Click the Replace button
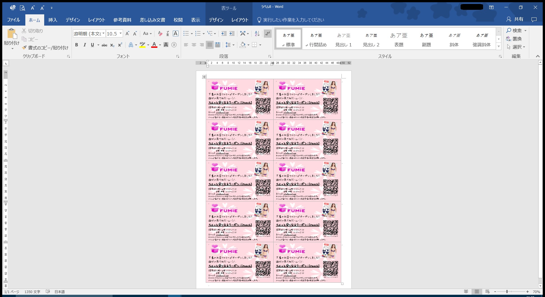 point(514,39)
